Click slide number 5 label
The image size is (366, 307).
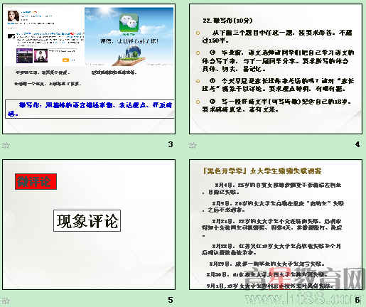(x=171, y=300)
